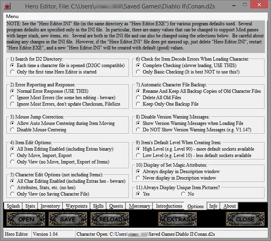
Task: Click 'Hero Editor' status bar label
Action: (16, 234)
